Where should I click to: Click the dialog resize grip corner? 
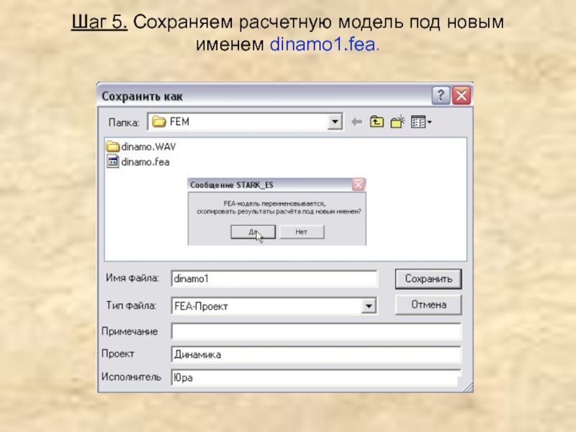click(468, 387)
